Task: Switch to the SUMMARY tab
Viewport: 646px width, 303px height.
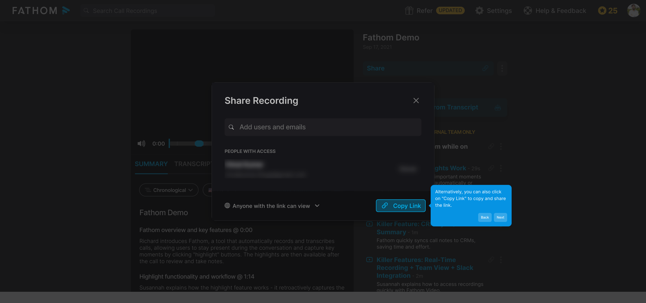Action: [151, 164]
